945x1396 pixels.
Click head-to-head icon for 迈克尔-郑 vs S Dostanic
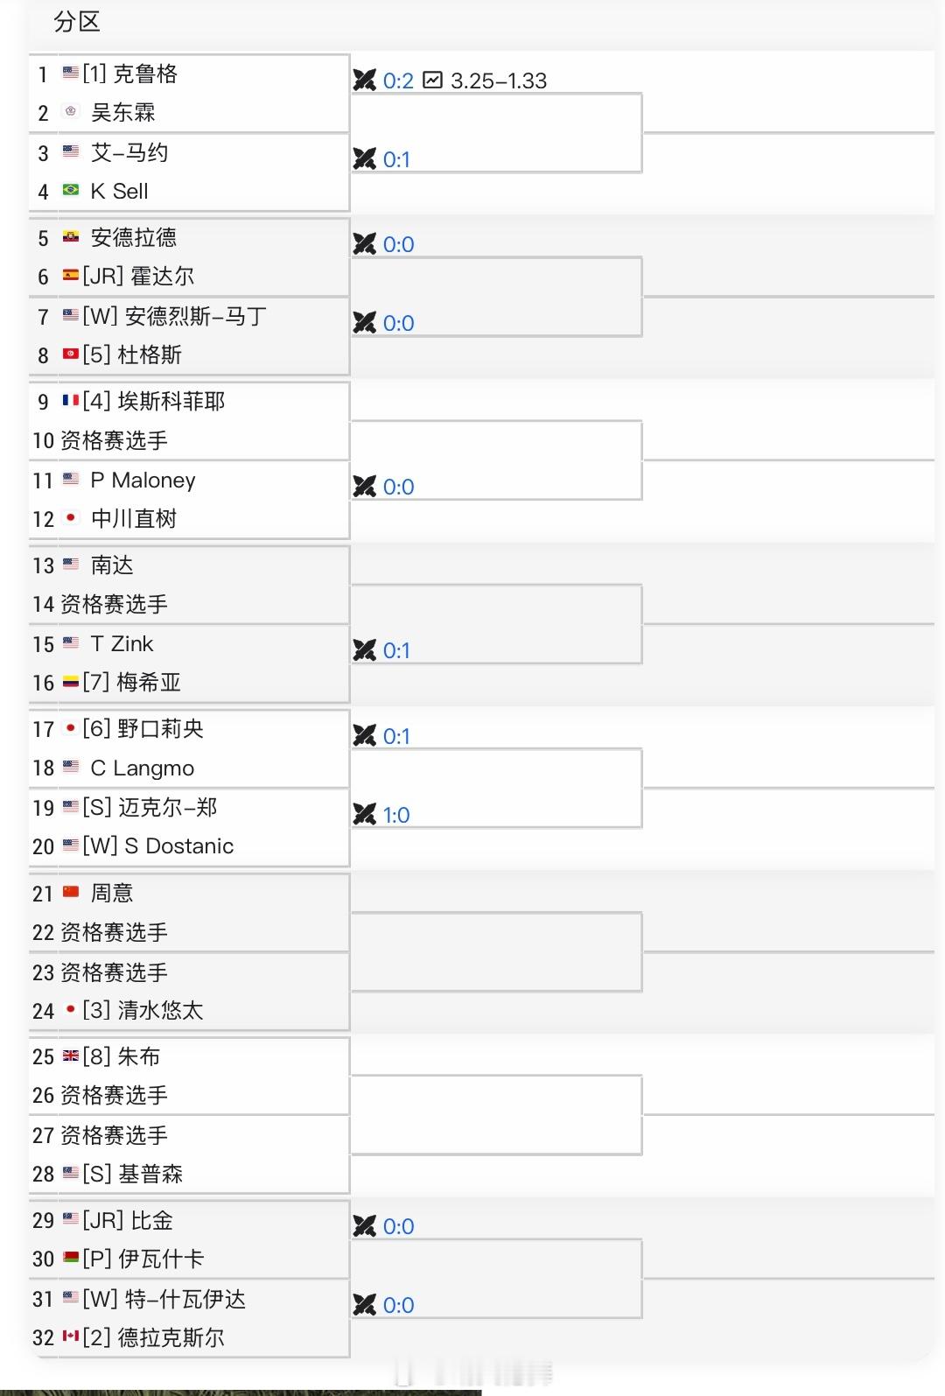(x=364, y=815)
